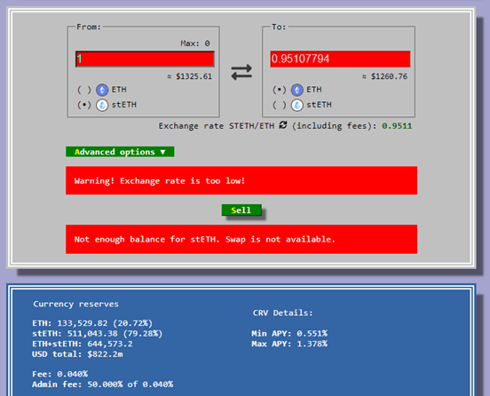This screenshot has height=396, width=490.
Task: Click the From amount input field
Action: click(145, 59)
